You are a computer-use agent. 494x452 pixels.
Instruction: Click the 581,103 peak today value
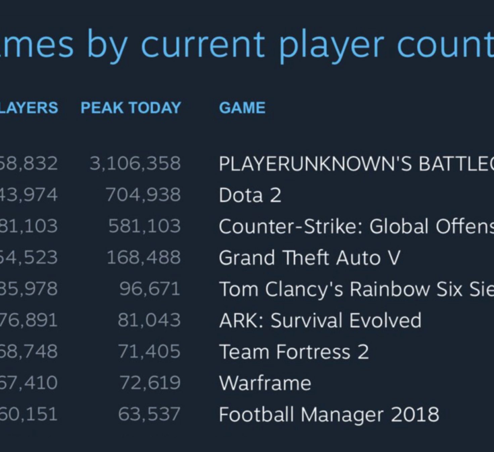[145, 226]
